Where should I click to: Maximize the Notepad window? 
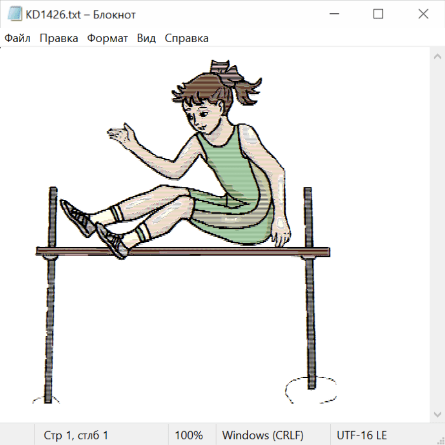pyautogui.click(x=378, y=15)
